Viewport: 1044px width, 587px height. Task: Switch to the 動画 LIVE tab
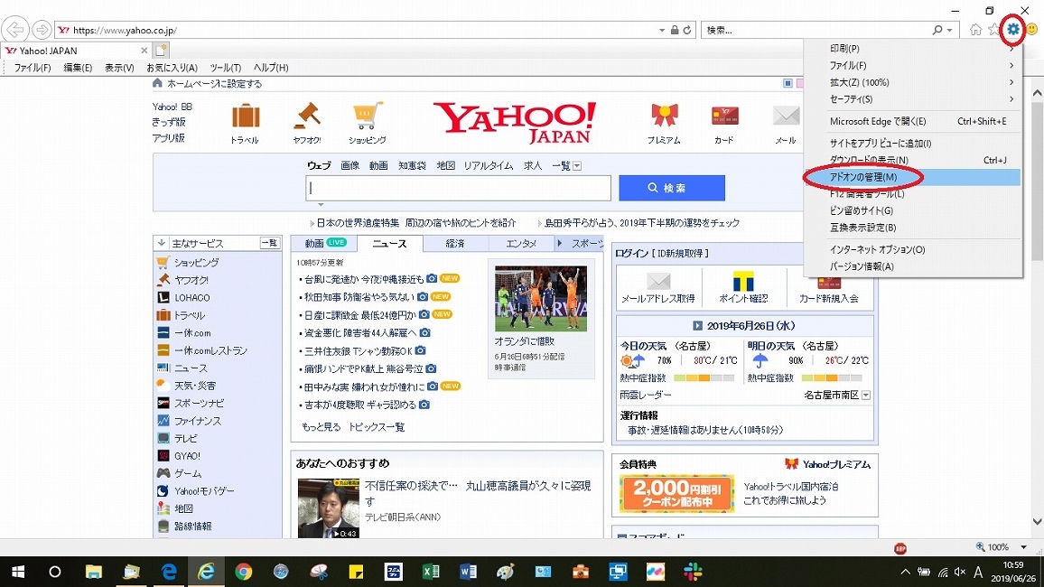tap(325, 244)
